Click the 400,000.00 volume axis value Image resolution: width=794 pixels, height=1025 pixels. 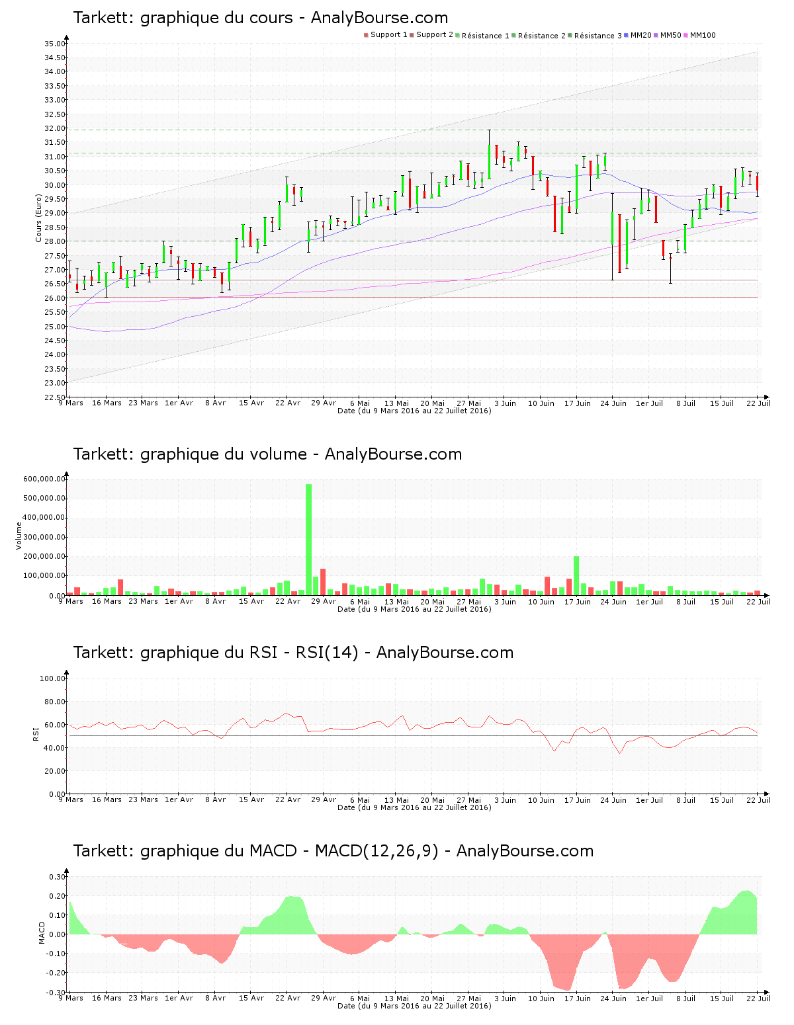point(44,518)
